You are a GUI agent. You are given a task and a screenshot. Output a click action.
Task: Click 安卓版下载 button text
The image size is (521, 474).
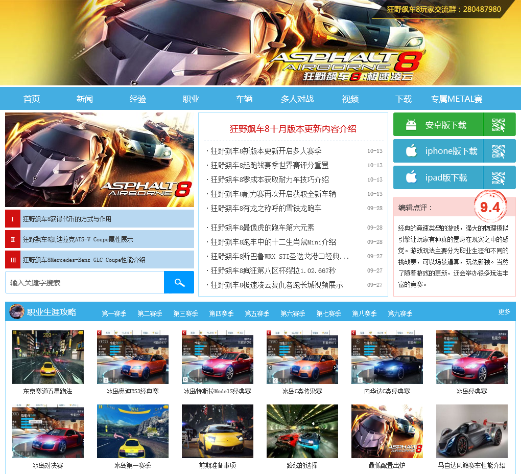pyautogui.click(x=446, y=125)
